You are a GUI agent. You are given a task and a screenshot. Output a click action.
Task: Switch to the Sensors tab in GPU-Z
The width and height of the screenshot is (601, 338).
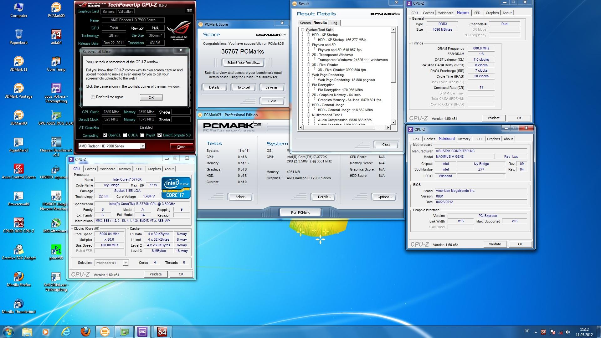(x=108, y=12)
